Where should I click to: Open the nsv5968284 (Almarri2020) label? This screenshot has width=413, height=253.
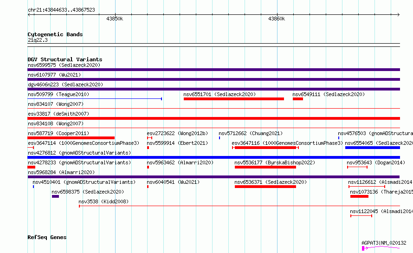click(61, 172)
